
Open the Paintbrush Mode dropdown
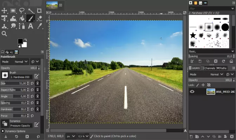[x=15, y=62]
